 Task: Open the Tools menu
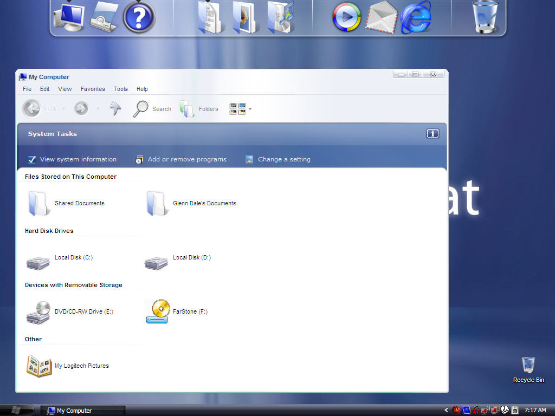coord(121,89)
